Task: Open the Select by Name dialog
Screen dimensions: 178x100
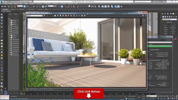Action: pyautogui.click(x=28, y=6)
